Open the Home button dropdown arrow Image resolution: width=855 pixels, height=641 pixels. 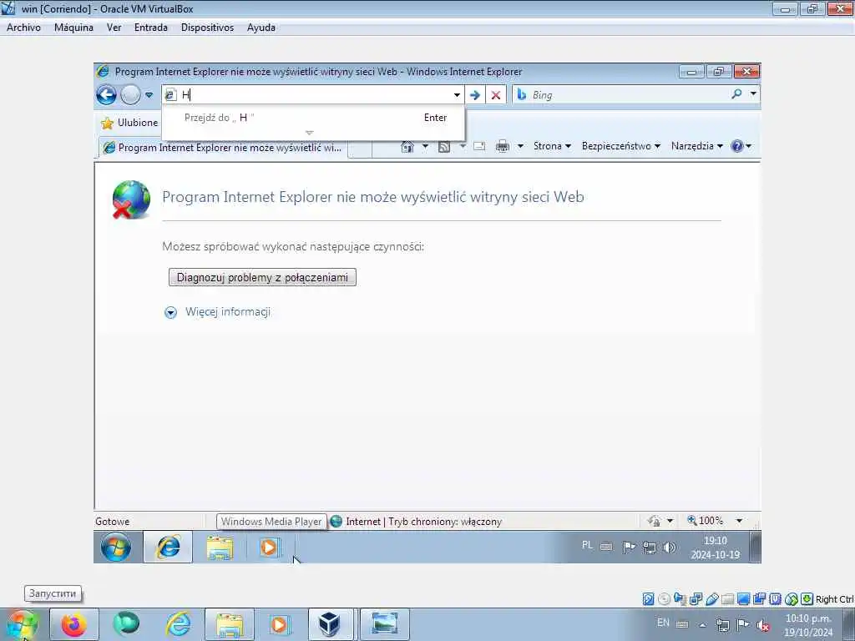pyautogui.click(x=425, y=146)
